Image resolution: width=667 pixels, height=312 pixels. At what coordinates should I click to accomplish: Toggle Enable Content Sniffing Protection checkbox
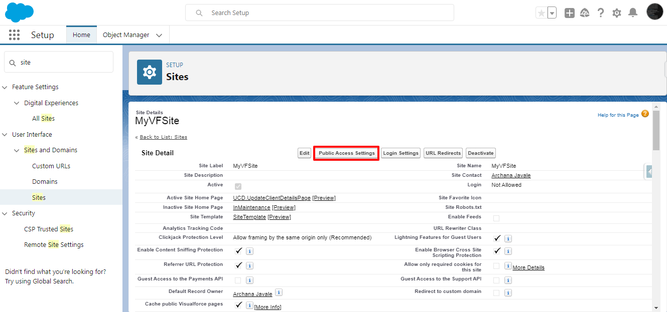[239, 250]
